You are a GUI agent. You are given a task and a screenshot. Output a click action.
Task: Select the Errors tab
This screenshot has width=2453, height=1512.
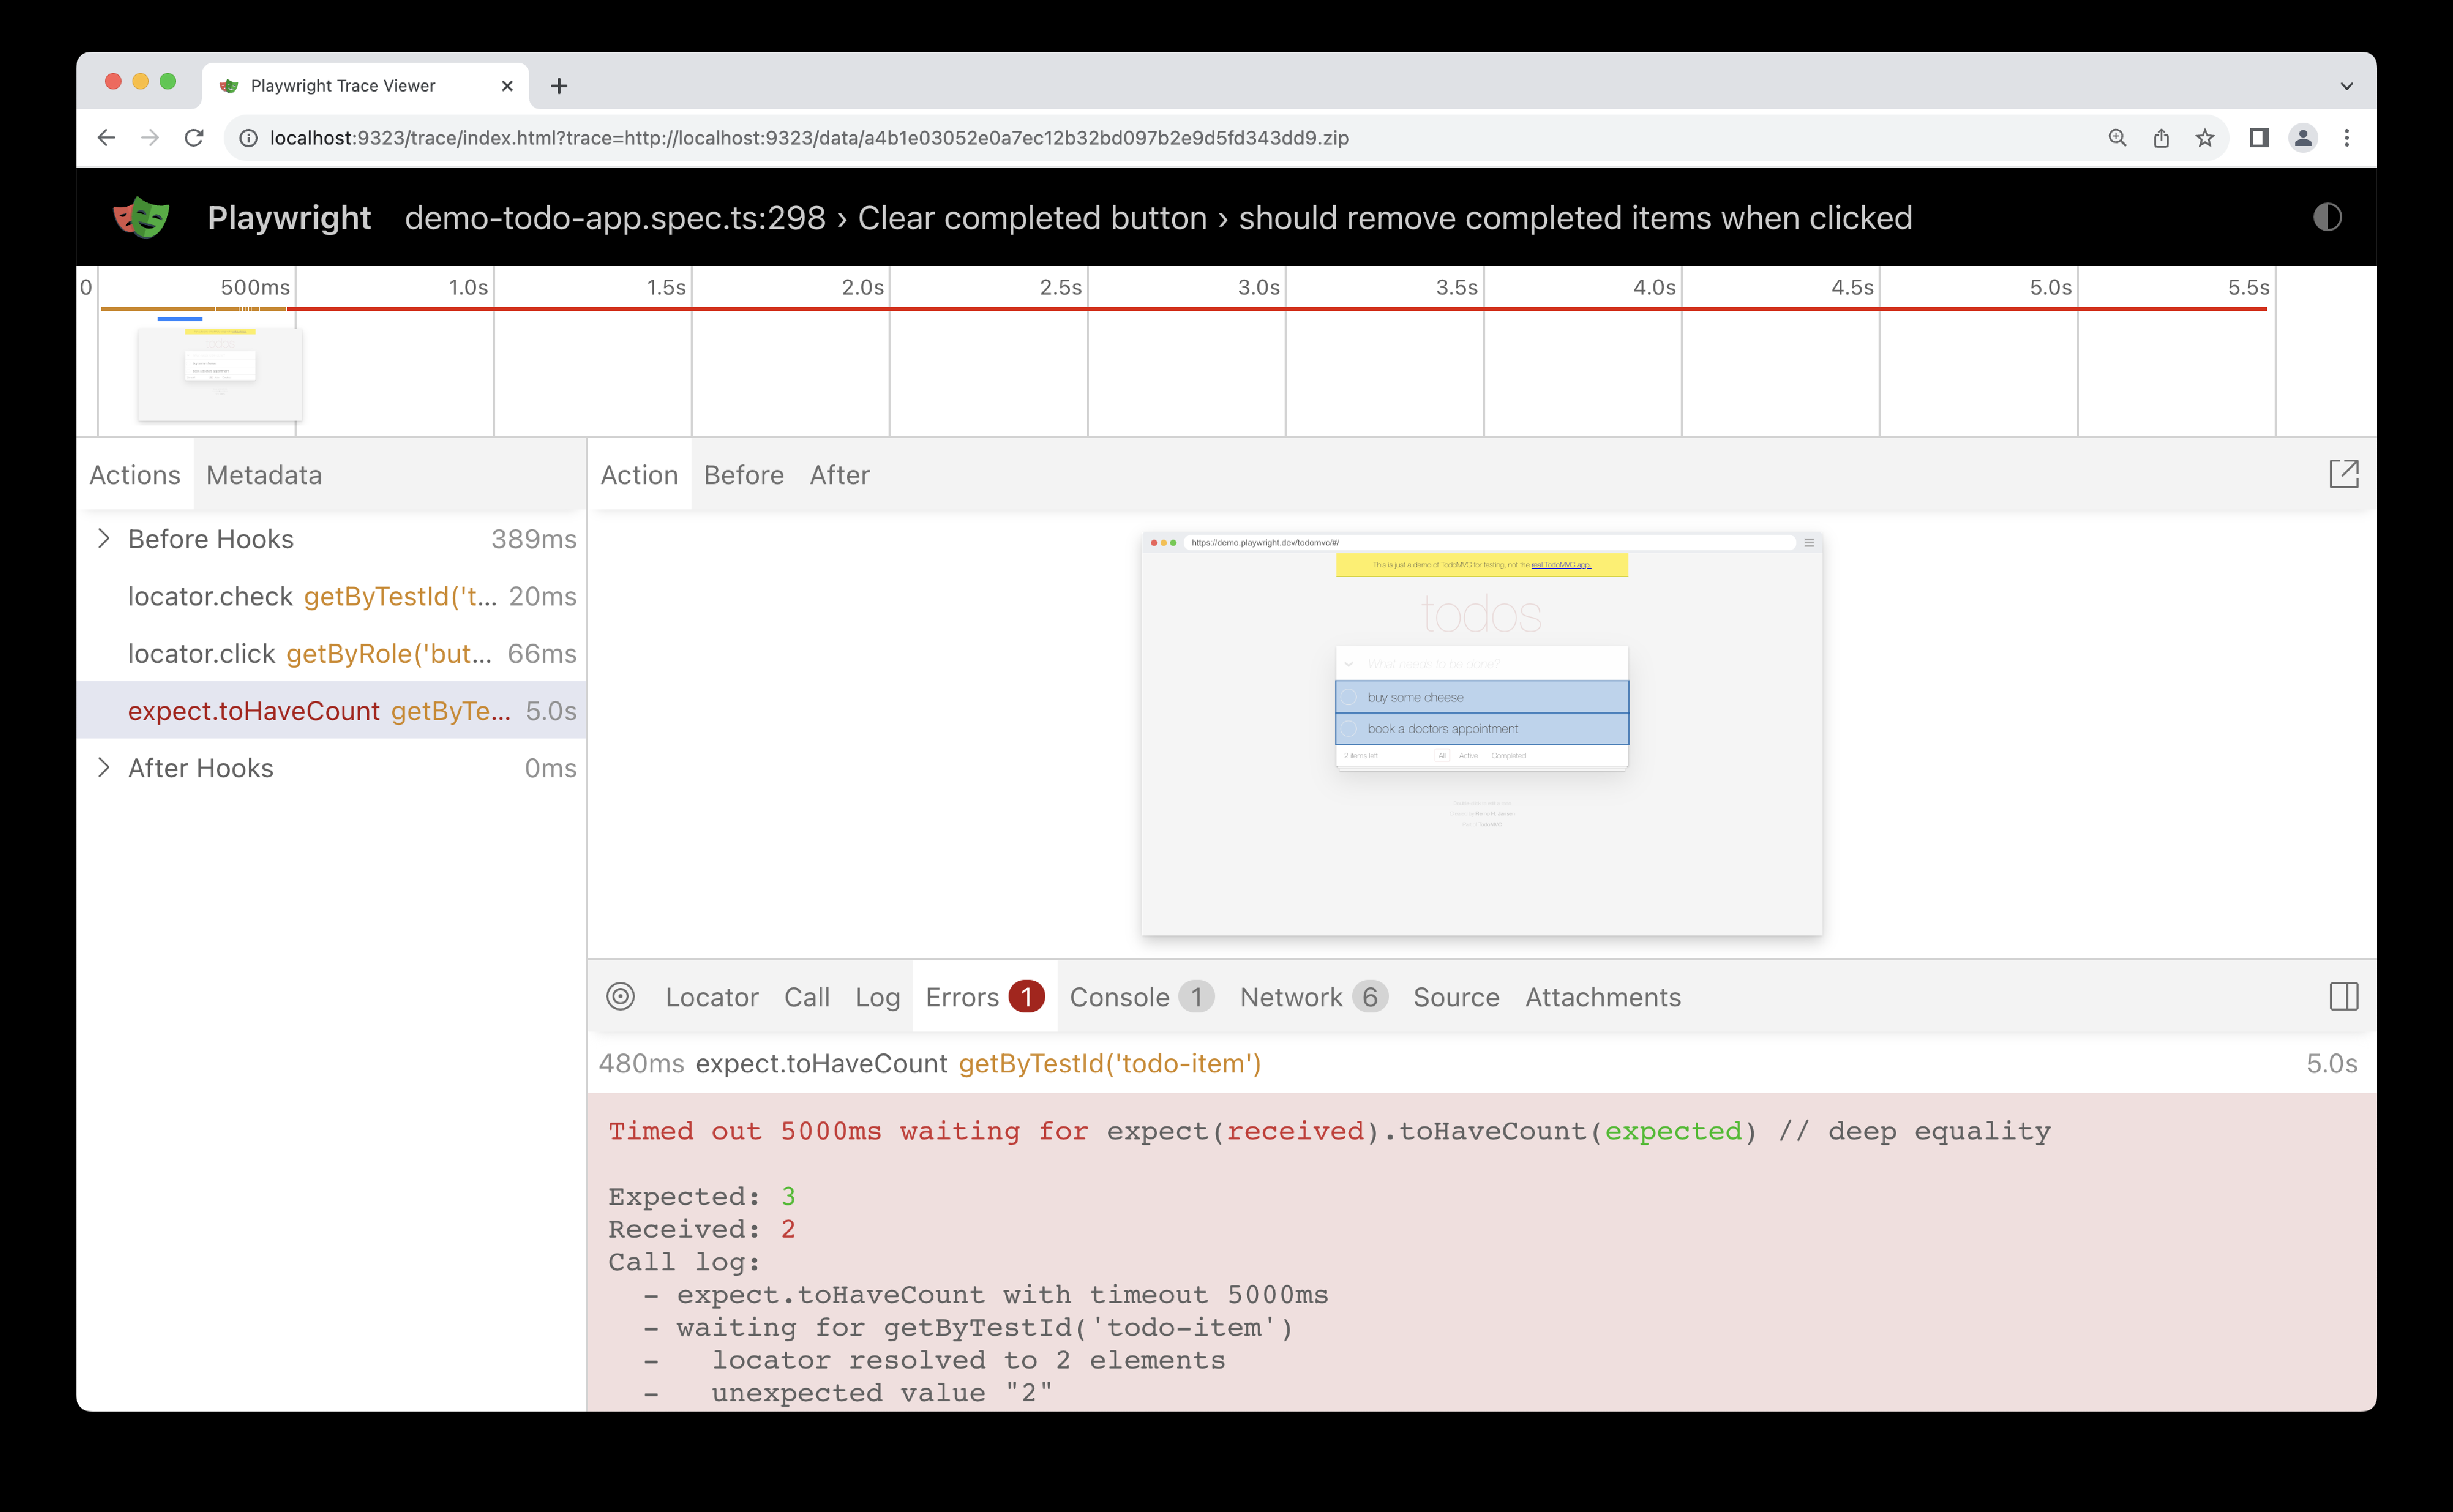[x=984, y=997]
